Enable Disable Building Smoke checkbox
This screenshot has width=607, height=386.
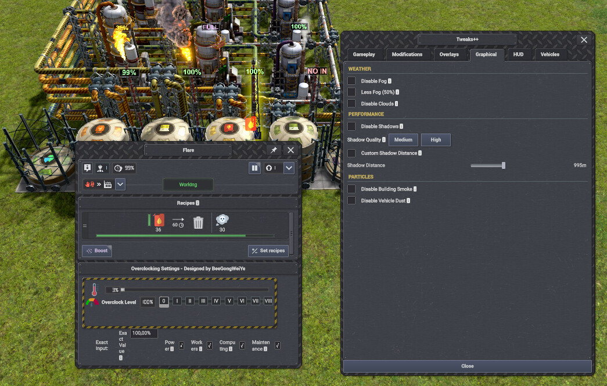click(351, 189)
